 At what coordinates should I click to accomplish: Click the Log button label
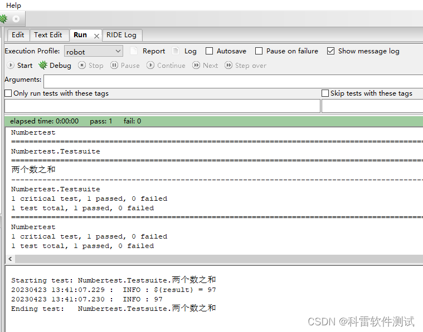tap(191, 51)
